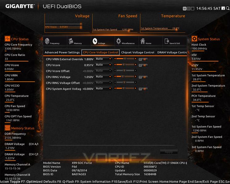This screenshot has width=230, height=184.
Task: Toggle the CPU VRIN External Override on/off switch
Action: pyautogui.click(x=143, y=59)
